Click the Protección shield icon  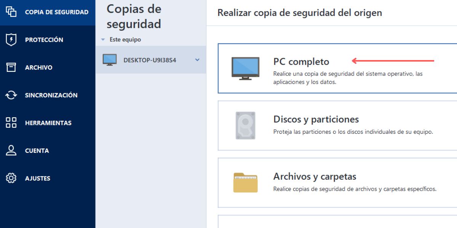(11, 40)
